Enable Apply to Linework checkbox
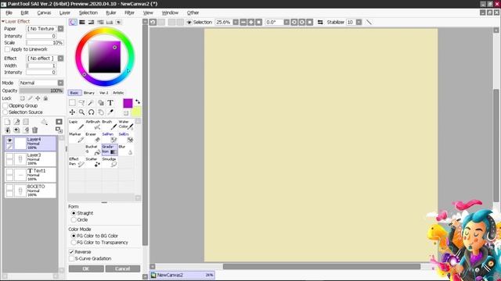Viewport: 501px width, 281px height. (x=7, y=49)
